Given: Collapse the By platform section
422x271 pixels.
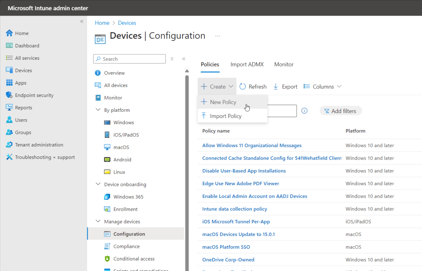Looking at the screenshot, I should pyautogui.click(x=98, y=110).
